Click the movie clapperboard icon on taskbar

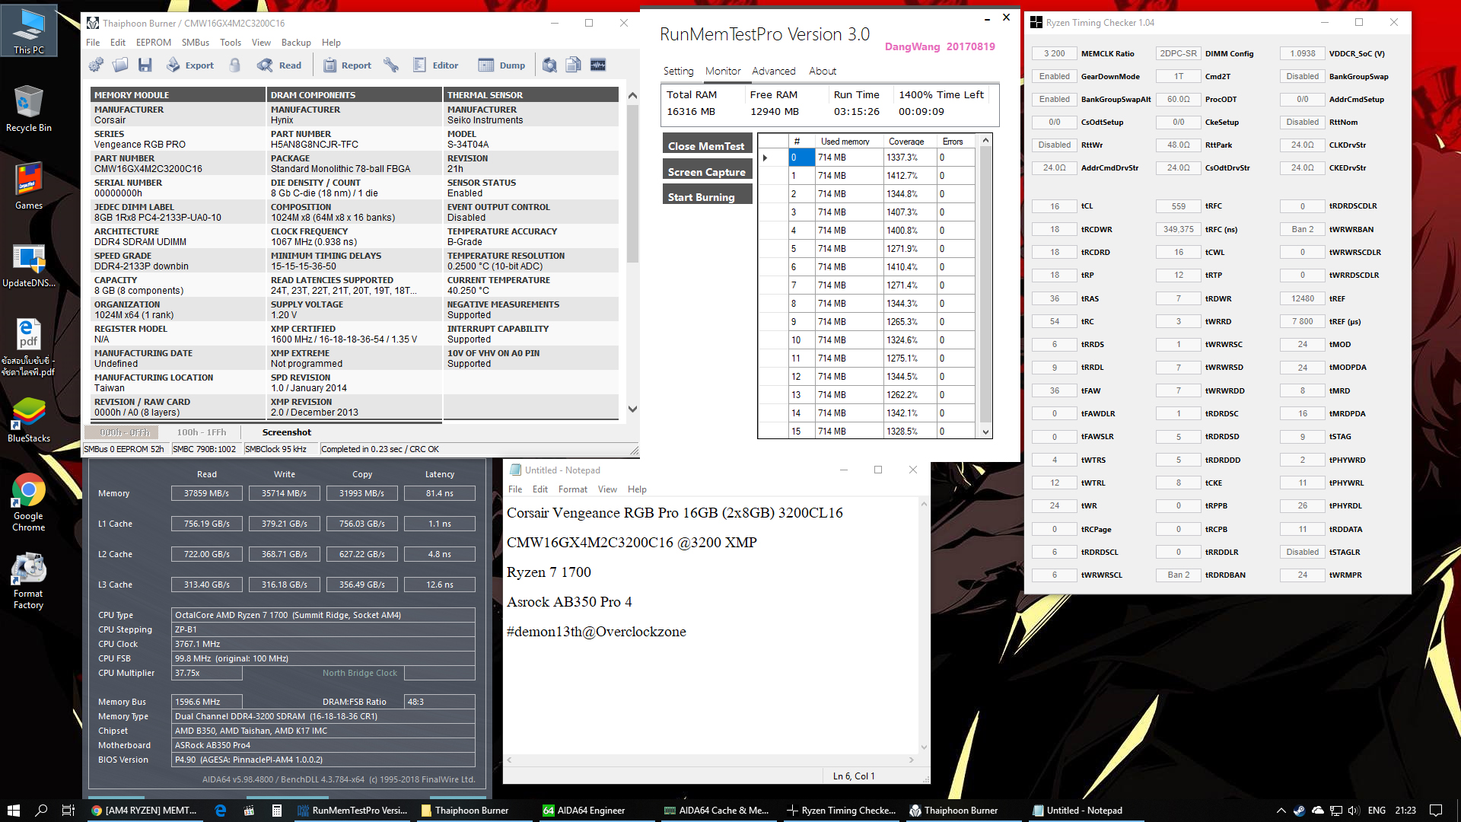pos(249,811)
